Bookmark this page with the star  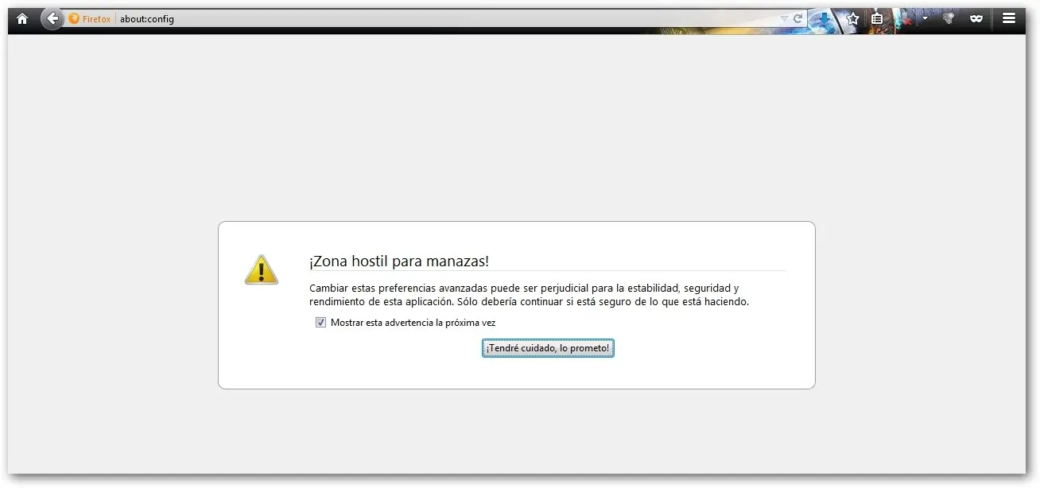(x=852, y=18)
